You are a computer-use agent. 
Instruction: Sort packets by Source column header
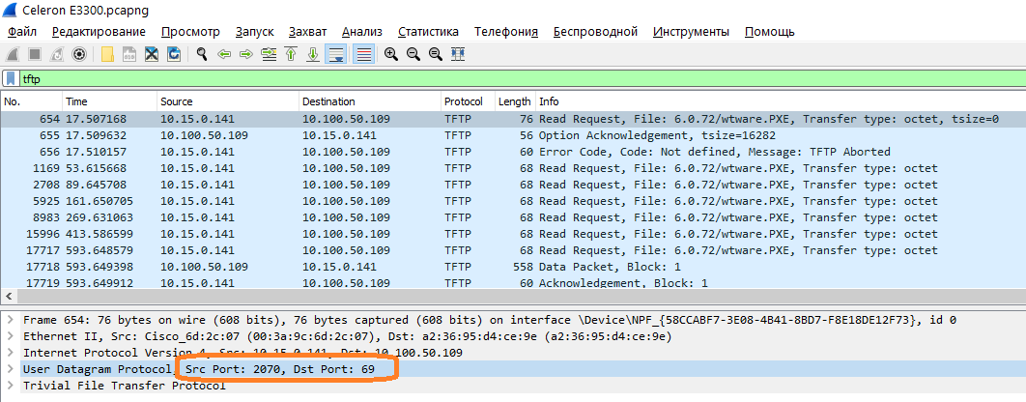(177, 101)
